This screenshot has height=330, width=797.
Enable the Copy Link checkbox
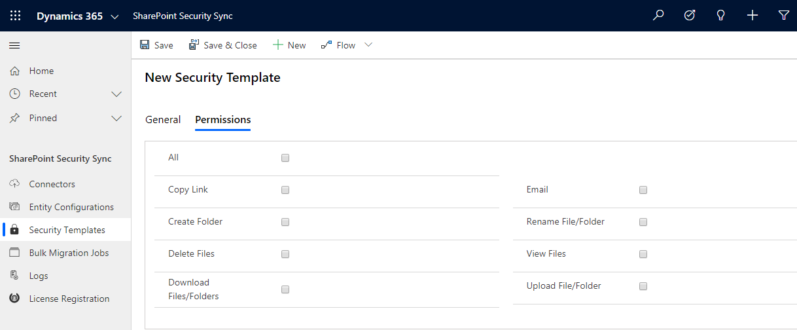(x=285, y=190)
